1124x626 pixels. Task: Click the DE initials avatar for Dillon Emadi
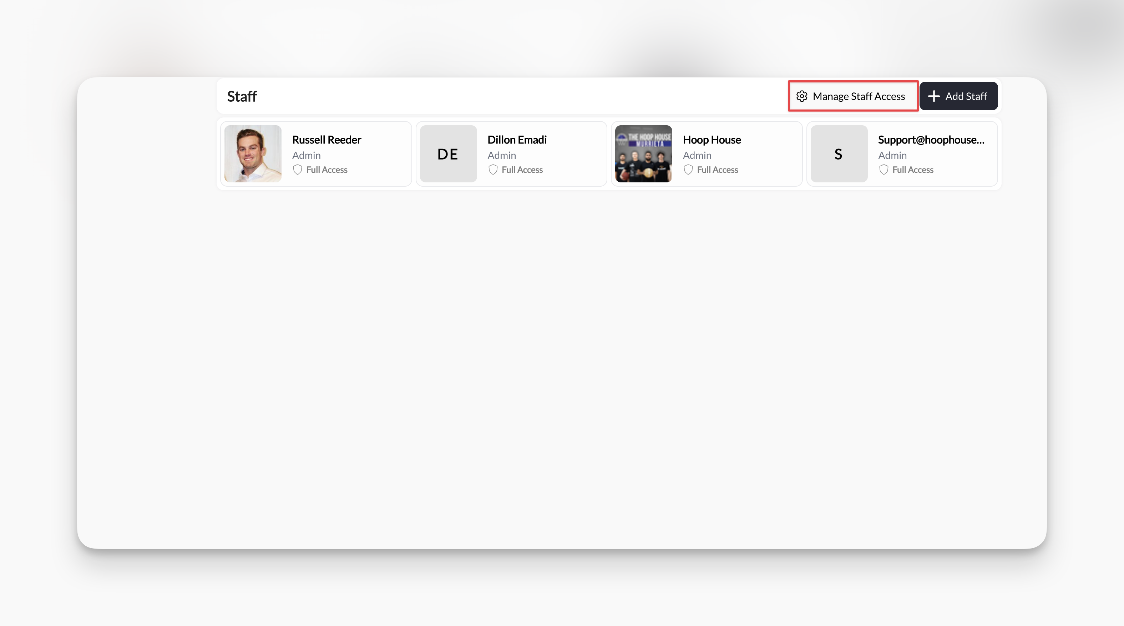click(x=448, y=154)
